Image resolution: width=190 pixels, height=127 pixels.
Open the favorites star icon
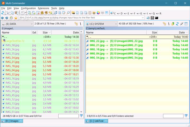(x=16, y=18)
